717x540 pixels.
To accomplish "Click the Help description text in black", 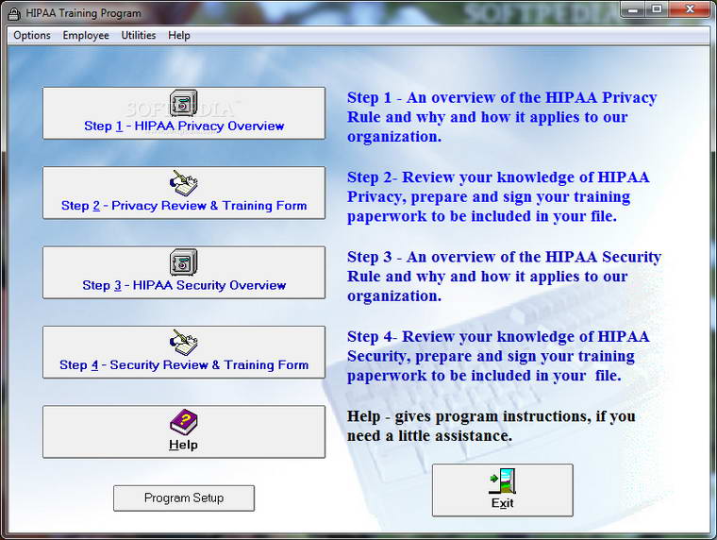I will click(492, 426).
